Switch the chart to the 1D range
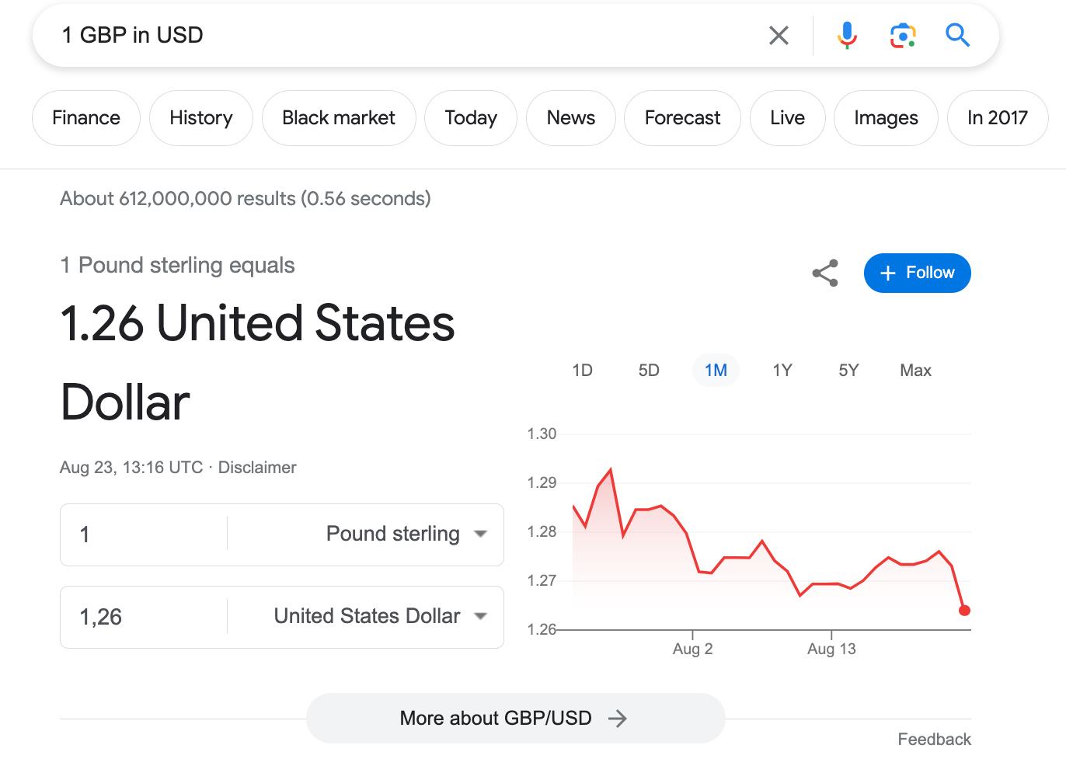 tap(582, 371)
